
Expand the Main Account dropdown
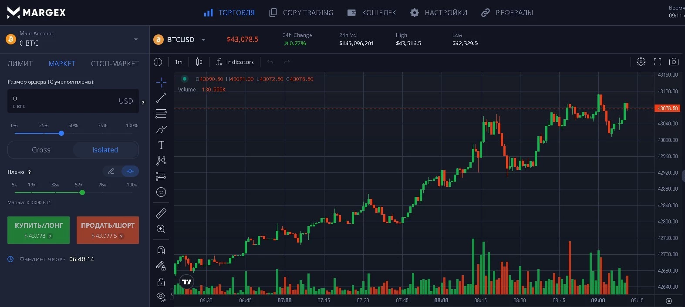click(x=136, y=39)
